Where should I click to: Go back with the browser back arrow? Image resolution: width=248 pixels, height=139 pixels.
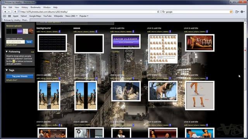coord(5,12)
